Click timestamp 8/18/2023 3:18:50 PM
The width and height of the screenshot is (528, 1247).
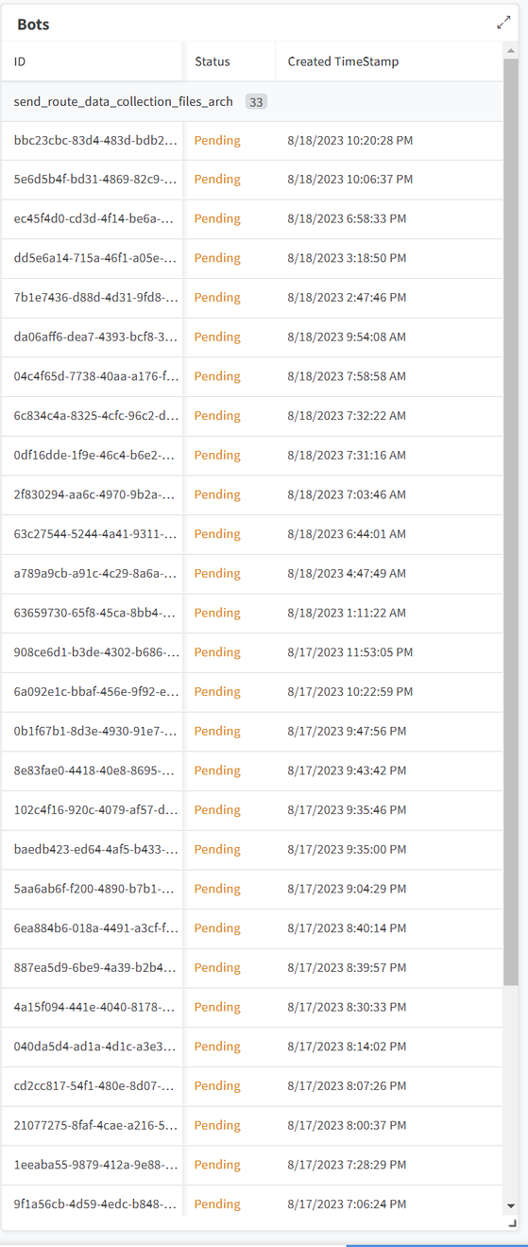347,258
